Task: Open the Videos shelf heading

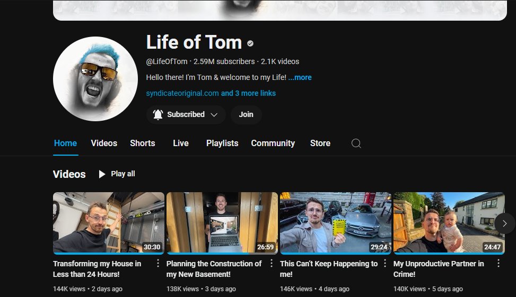Action: point(69,174)
